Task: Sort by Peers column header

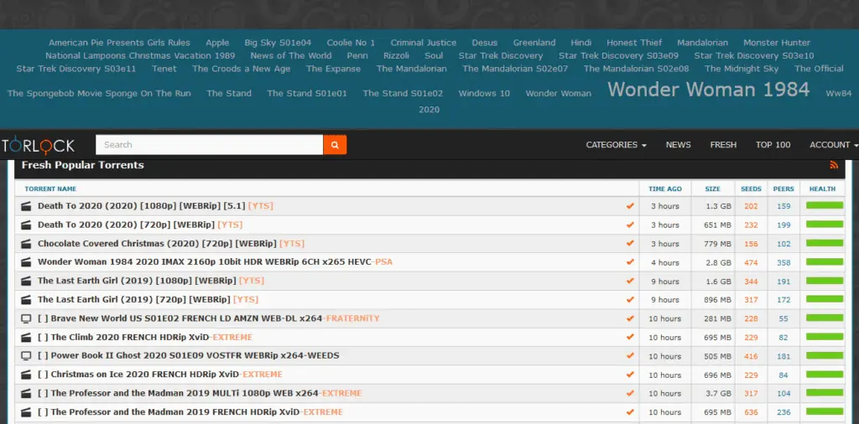Action: tap(784, 189)
